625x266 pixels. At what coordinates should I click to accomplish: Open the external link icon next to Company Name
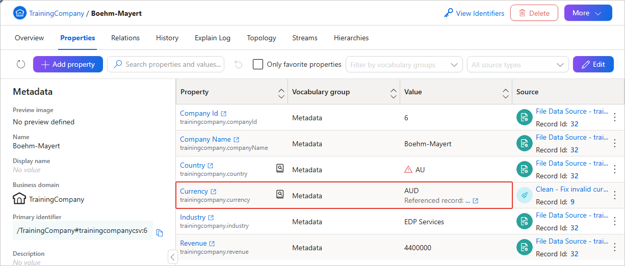click(236, 140)
